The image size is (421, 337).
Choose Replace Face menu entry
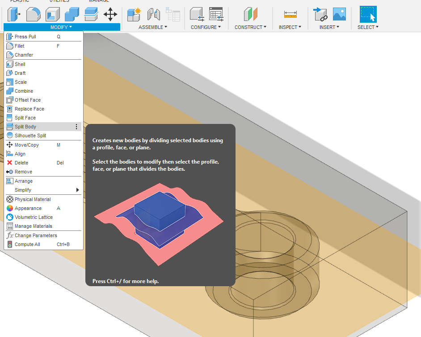click(x=43, y=109)
